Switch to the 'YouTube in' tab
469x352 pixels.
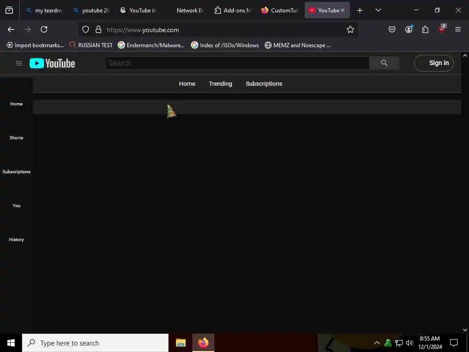139,10
